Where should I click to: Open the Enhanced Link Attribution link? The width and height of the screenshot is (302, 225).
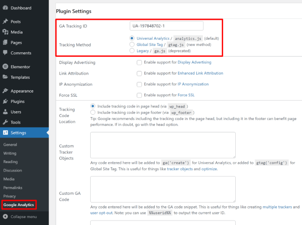tap(200, 73)
